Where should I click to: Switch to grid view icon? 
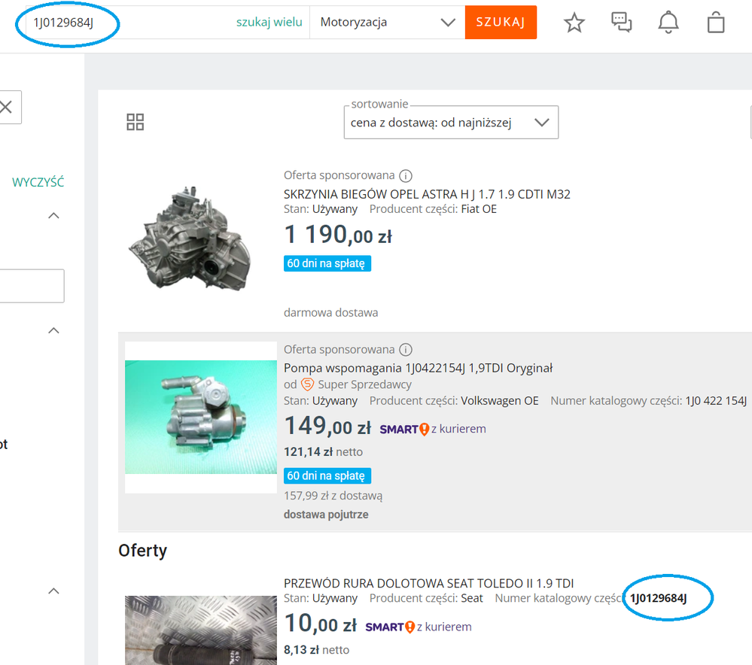135,122
